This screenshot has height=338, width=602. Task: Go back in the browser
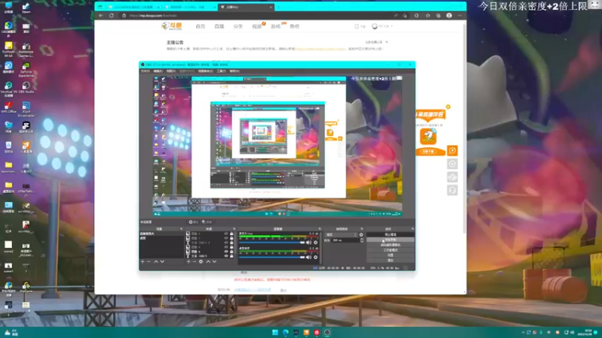[101, 16]
